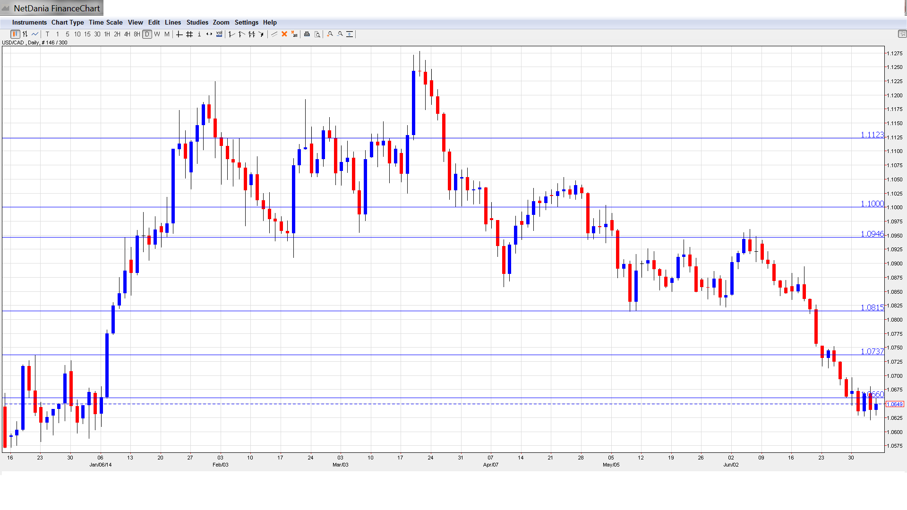Click the delete all lines icon
Viewport: 907px width, 510px height.
pos(294,34)
